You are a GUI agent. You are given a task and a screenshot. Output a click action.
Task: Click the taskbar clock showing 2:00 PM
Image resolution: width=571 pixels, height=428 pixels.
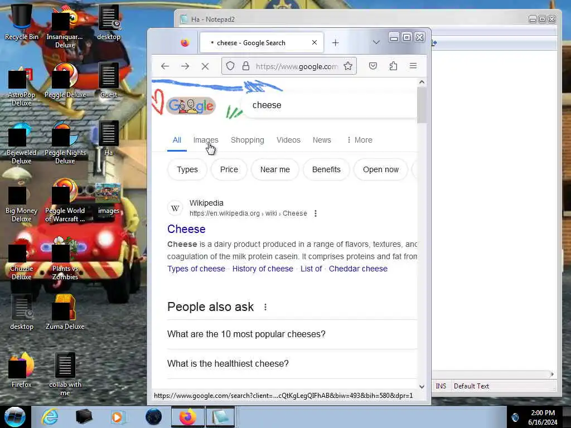point(543,417)
